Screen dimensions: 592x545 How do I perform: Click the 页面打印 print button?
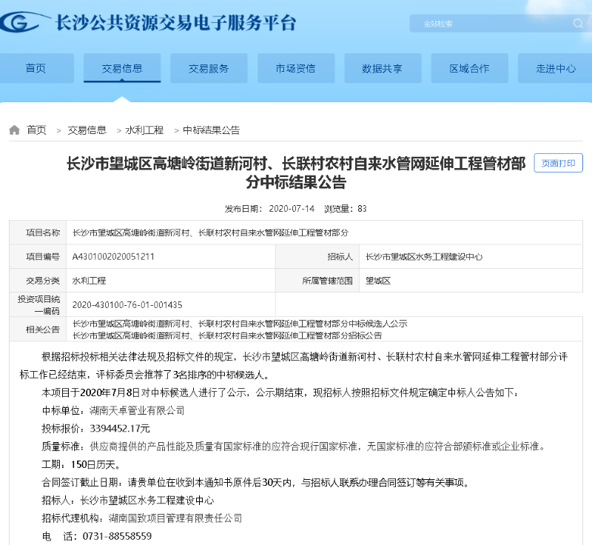559,164
